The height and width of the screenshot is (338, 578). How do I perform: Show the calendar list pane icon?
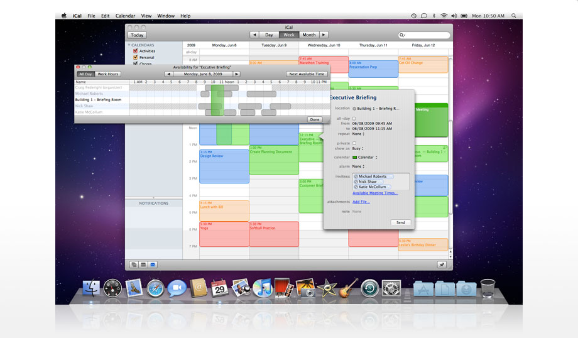point(134,264)
